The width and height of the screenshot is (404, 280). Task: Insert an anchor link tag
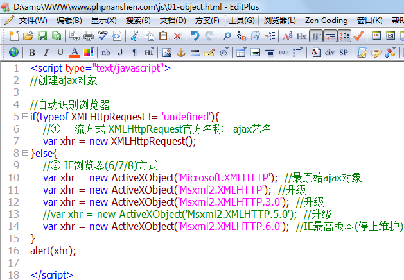(x=181, y=53)
